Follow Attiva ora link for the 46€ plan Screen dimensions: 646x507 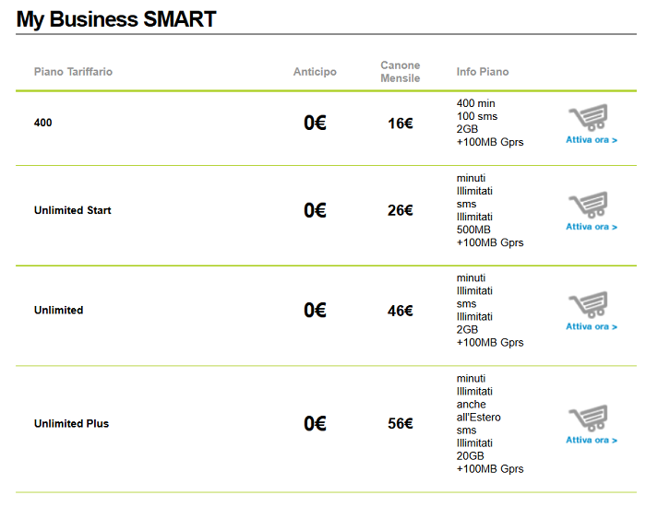coord(592,326)
